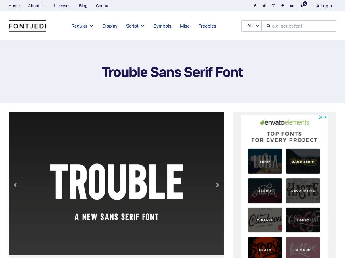Open the Display fonts menu
Screen dimensions: 345x258
110,26
